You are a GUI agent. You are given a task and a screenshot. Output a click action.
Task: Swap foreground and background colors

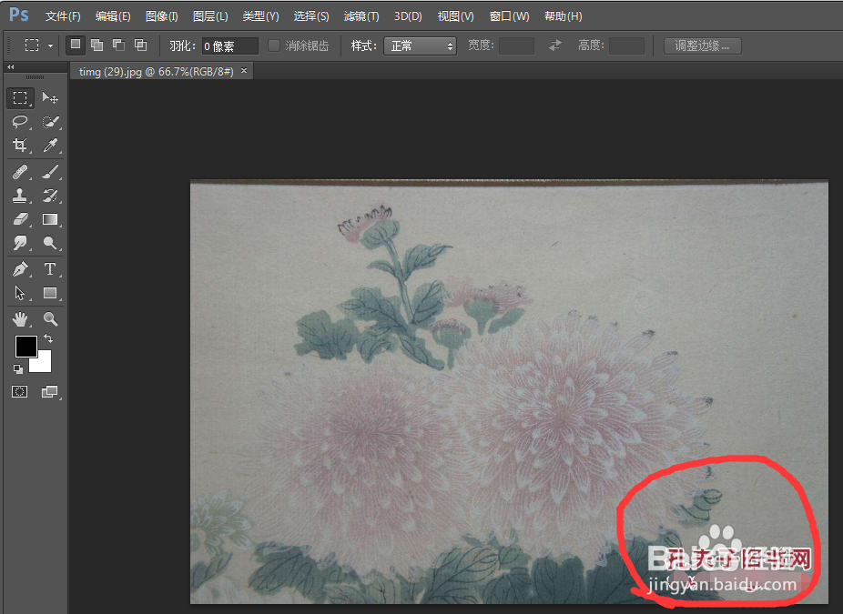[48, 338]
